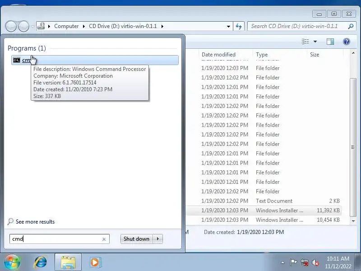This screenshot has width=361, height=271.
Task: Click the Programs (1) group heading
Action: (x=27, y=48)
